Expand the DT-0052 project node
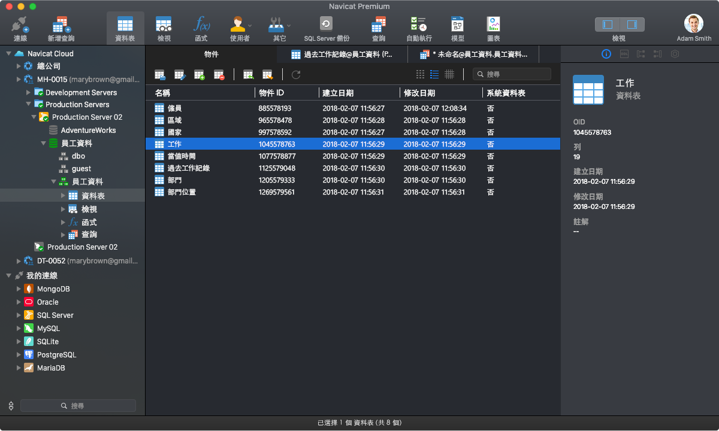Viewport: 719px width, 431px height. 19,261
